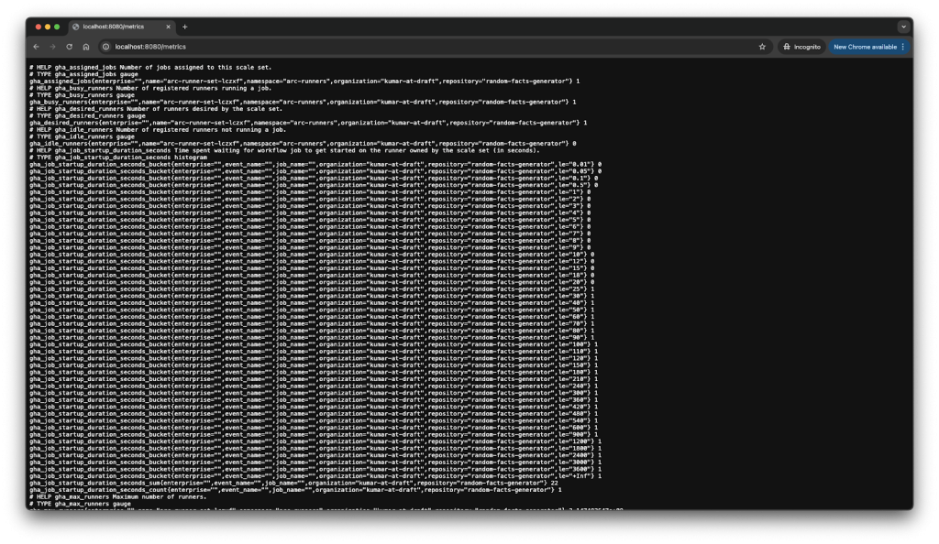Close the Chrome window with red button
The height and width of the screenshot is (544, 939).
[38, 27]
